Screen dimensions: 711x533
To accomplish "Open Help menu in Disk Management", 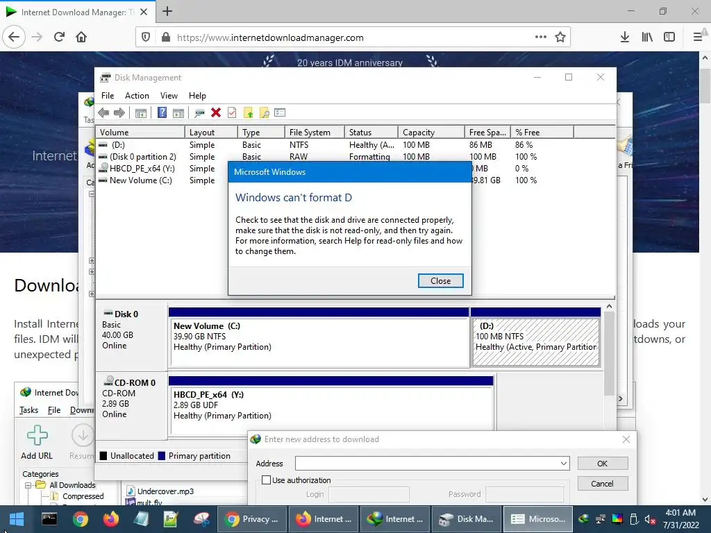I will point(197,96).
